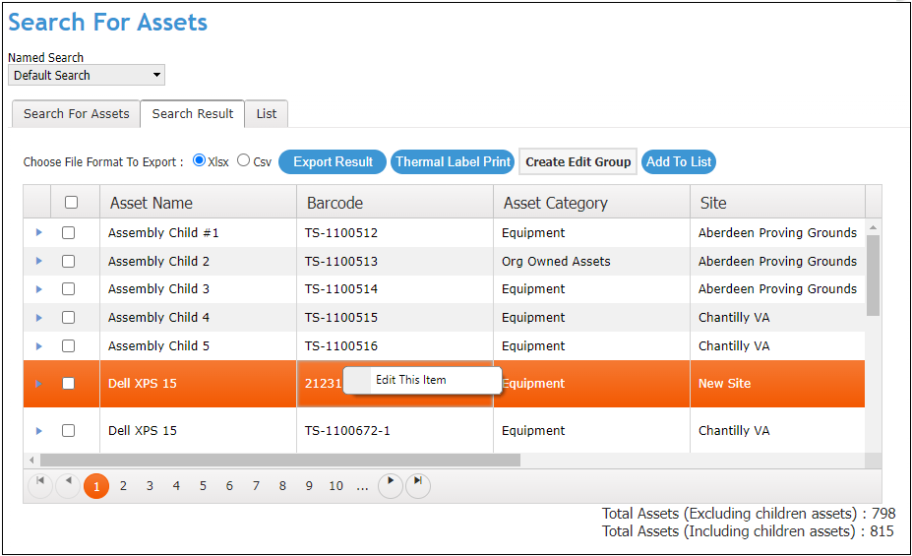Click barcode TS-1100516 cell
Image resolution: width=912 pixels, height=556 pixels.
pyautogui.click(x=395, y=346)
